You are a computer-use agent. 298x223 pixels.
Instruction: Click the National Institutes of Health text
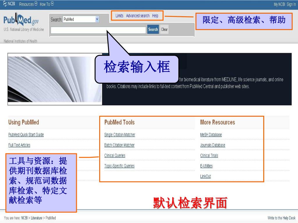click(x=21, y=41)
